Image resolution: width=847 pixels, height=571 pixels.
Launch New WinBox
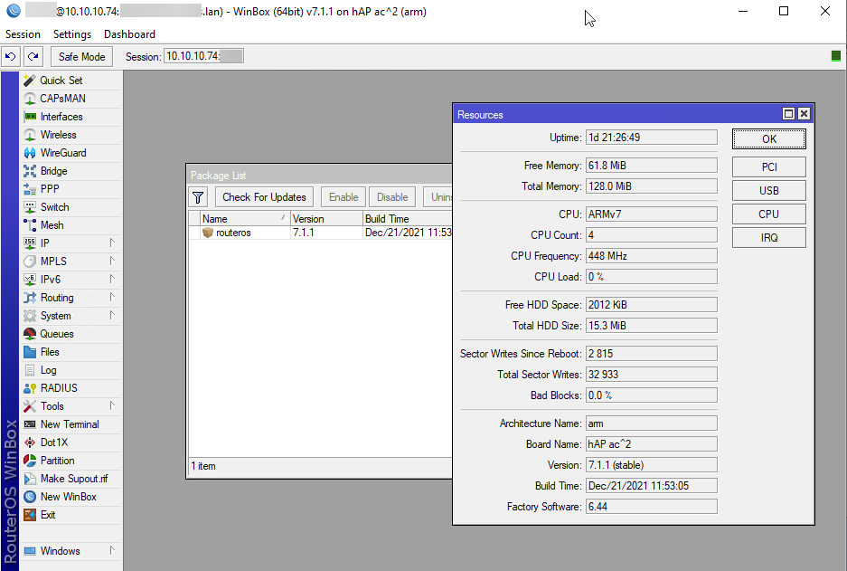coord(71,497)
